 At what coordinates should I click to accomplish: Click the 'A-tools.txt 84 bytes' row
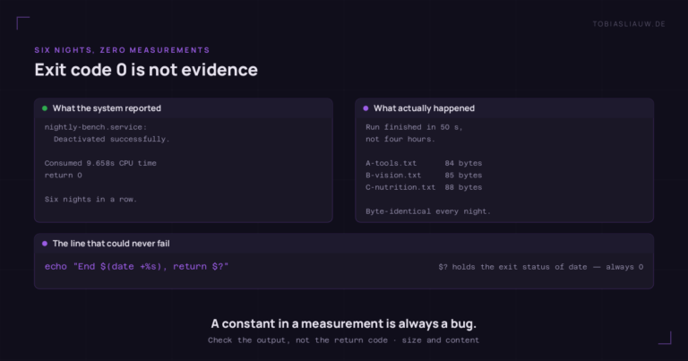(424, 163)
